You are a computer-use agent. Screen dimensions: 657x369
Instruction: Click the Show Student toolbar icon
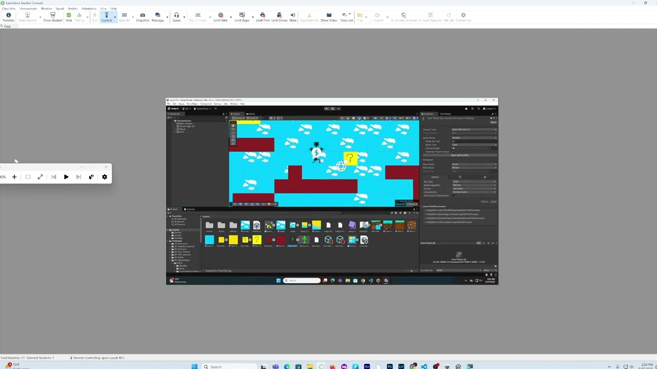(52, 17)
